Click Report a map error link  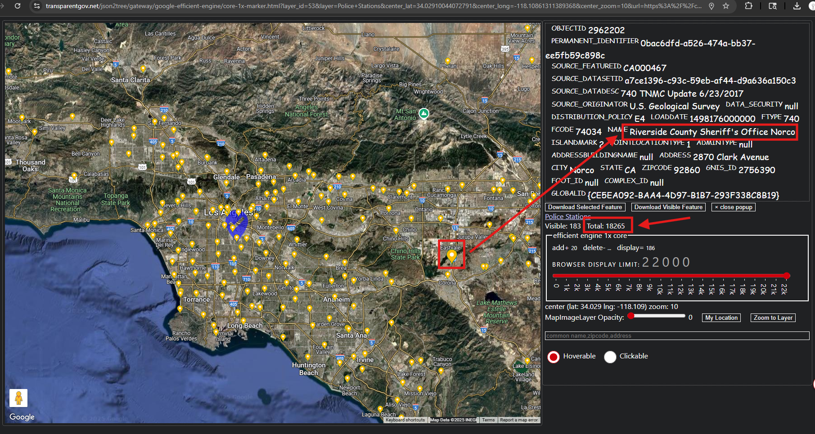518,420
